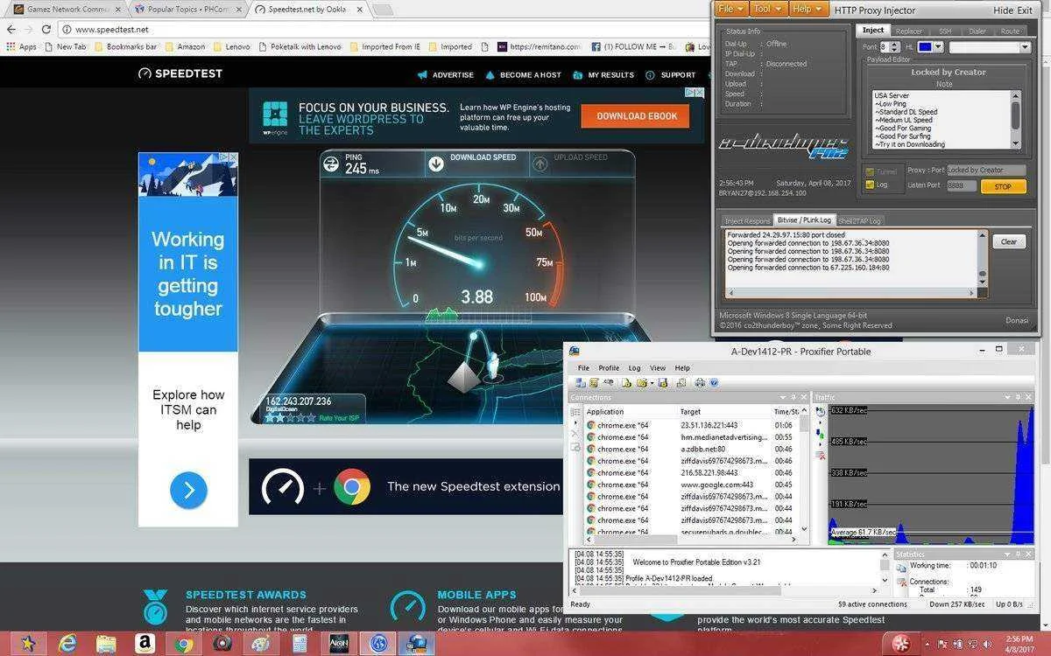The image size is (1051, 656).
Task: Click Rate Your ISP link
Action: [x=340, y=417]
